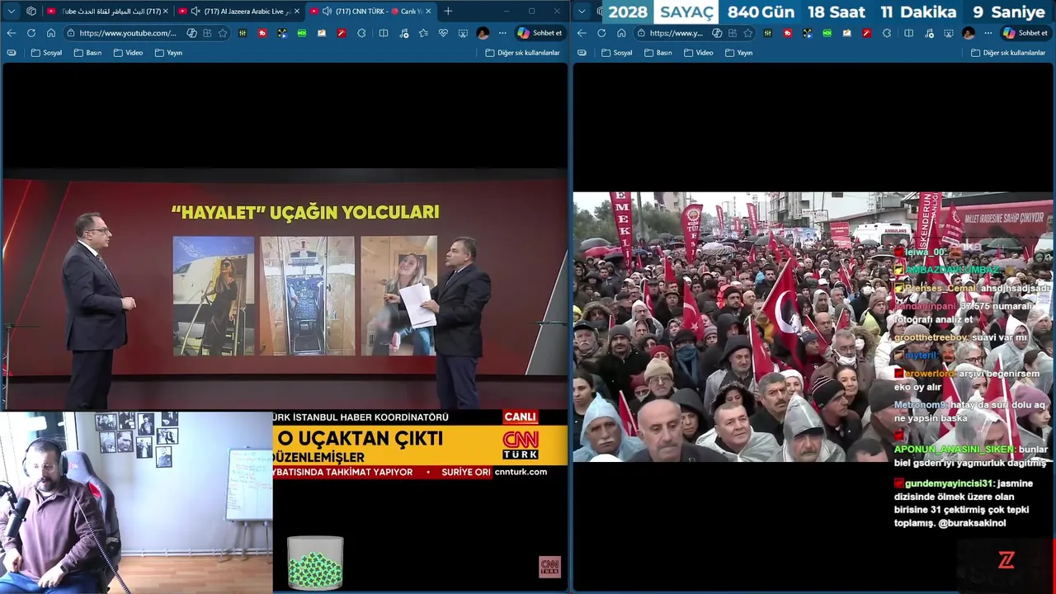Open browser essentials heart icon in left browser
Image resolution: width=1056 pixels, height=594 pixels.
(x=443, y=33)
